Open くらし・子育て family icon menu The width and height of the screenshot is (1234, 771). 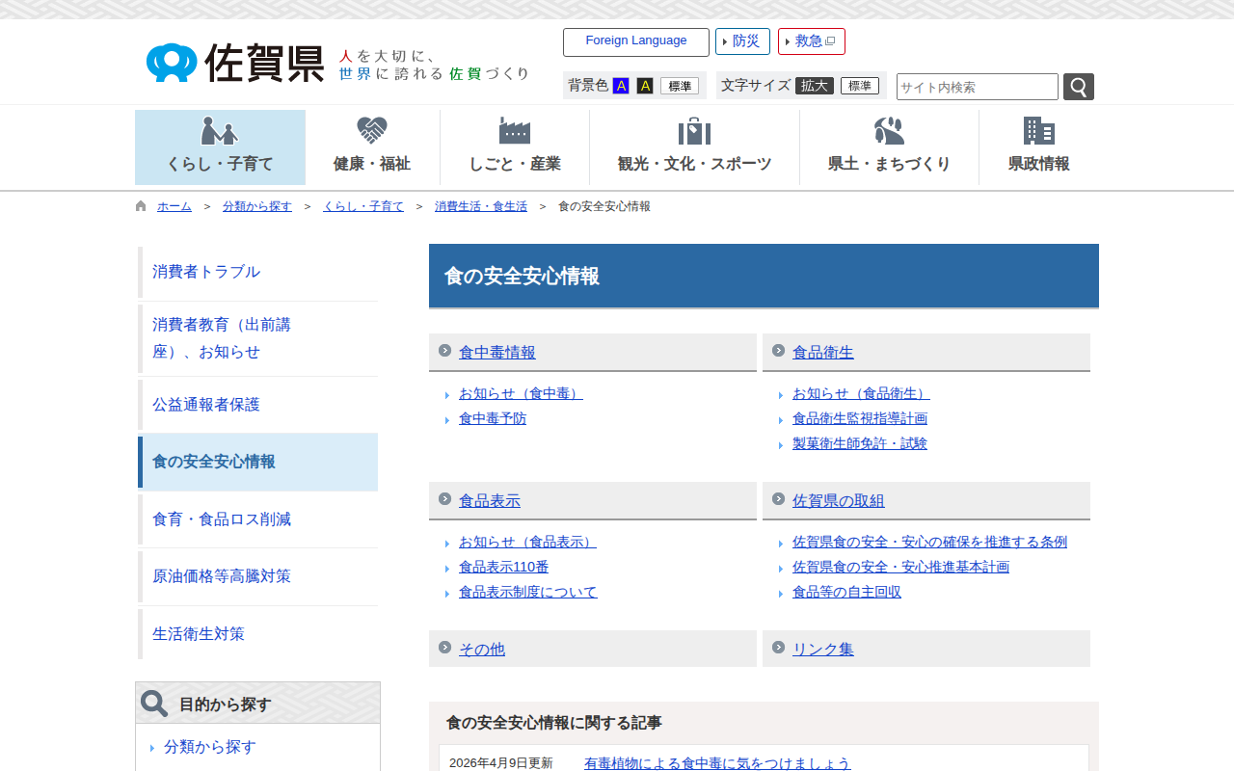[x=220, y=146]
